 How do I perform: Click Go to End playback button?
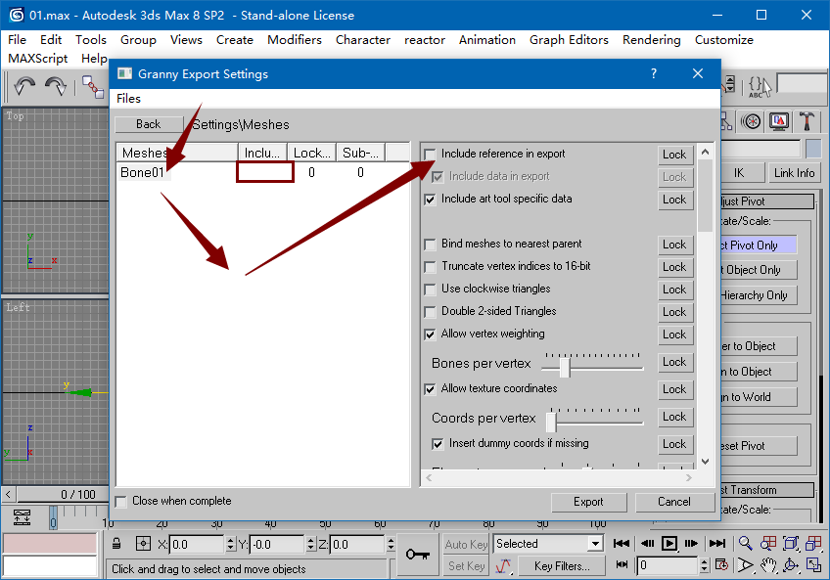point(717,544)
